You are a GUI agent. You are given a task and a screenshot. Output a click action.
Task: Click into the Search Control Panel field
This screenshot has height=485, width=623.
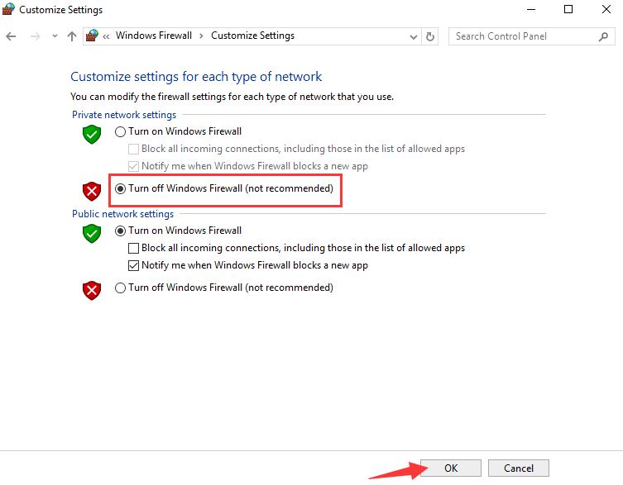[x=521, y=36]
